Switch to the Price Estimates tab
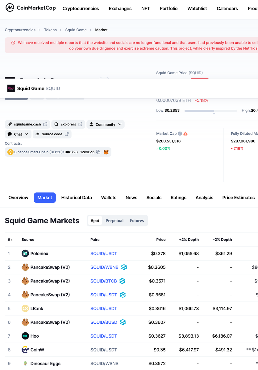Viewport: 258px width, 370px height. (239, 198)
